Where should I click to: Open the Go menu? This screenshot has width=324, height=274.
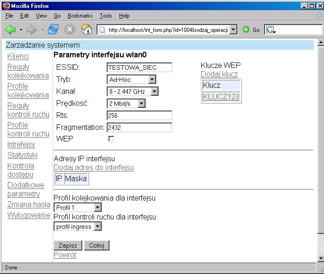click(57, 16)
